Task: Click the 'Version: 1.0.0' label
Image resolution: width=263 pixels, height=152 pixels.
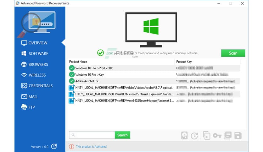Action: click(40, 147)
